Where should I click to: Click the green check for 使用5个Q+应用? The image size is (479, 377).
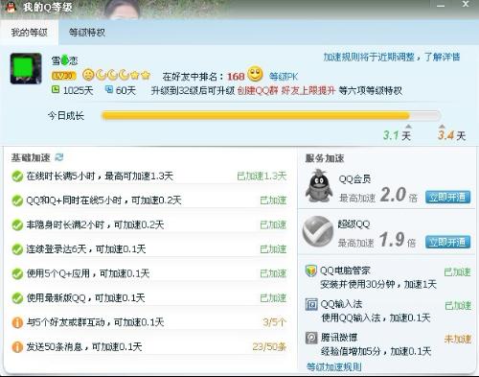pyautogui.click(x=17, y=273)
